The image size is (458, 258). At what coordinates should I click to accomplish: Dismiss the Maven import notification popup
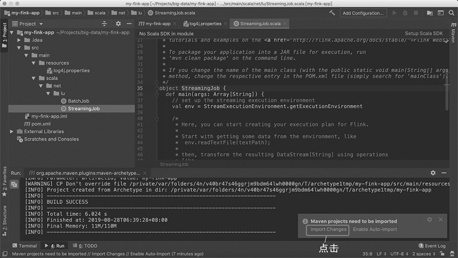tap(441, 219)
